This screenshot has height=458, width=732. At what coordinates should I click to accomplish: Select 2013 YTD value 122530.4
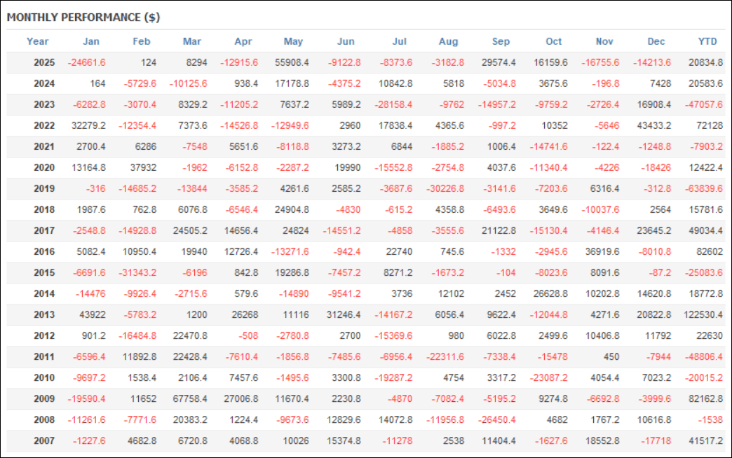[x=701, y=314]
